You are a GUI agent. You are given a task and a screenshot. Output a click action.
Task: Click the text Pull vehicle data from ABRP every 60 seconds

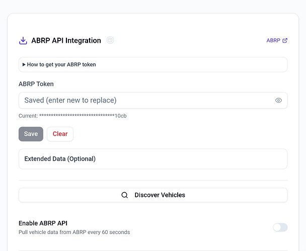point(74,232)
